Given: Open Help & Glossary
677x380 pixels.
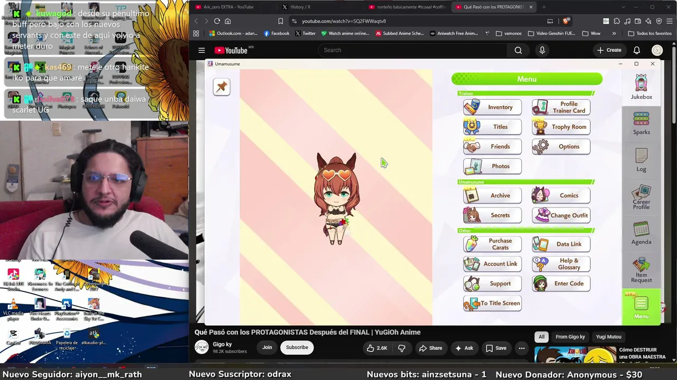Looking at the screenshot, I should point(561,264).
